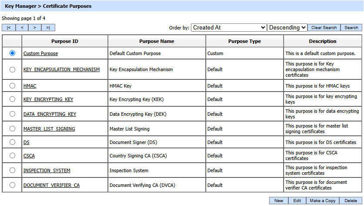Jump to the last page
Screen dimensions: 364x206
48,28
